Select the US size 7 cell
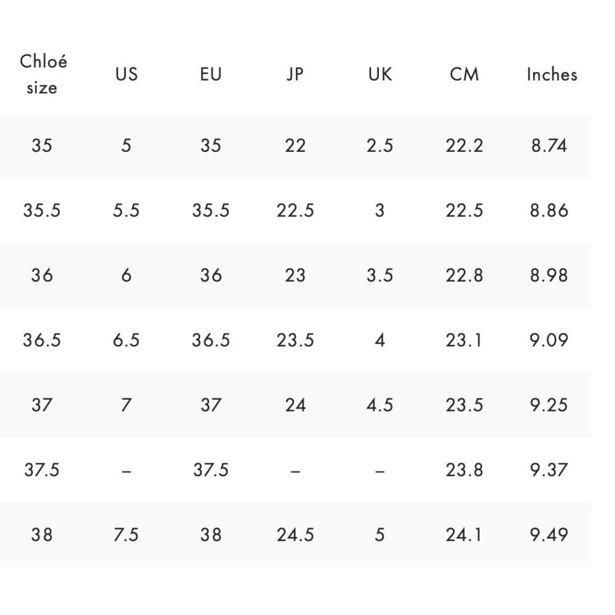This screenshot has height=615, width=615. coord(126,405)
